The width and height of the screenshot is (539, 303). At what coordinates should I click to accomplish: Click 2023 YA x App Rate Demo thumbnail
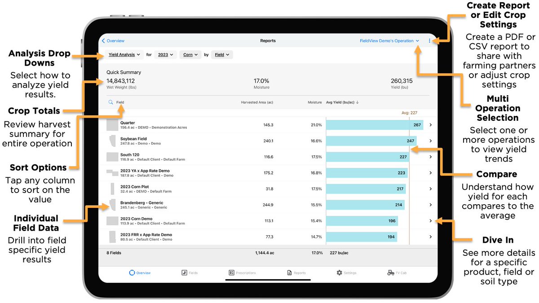pyautogui.click(x=112, y=172)
